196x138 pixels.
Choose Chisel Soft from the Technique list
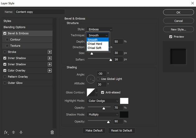98,48
